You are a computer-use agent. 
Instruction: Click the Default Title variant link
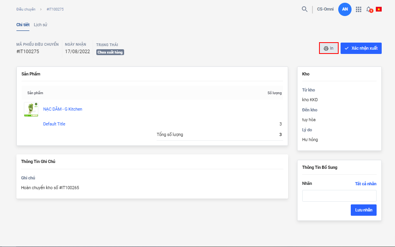(54, 124)
